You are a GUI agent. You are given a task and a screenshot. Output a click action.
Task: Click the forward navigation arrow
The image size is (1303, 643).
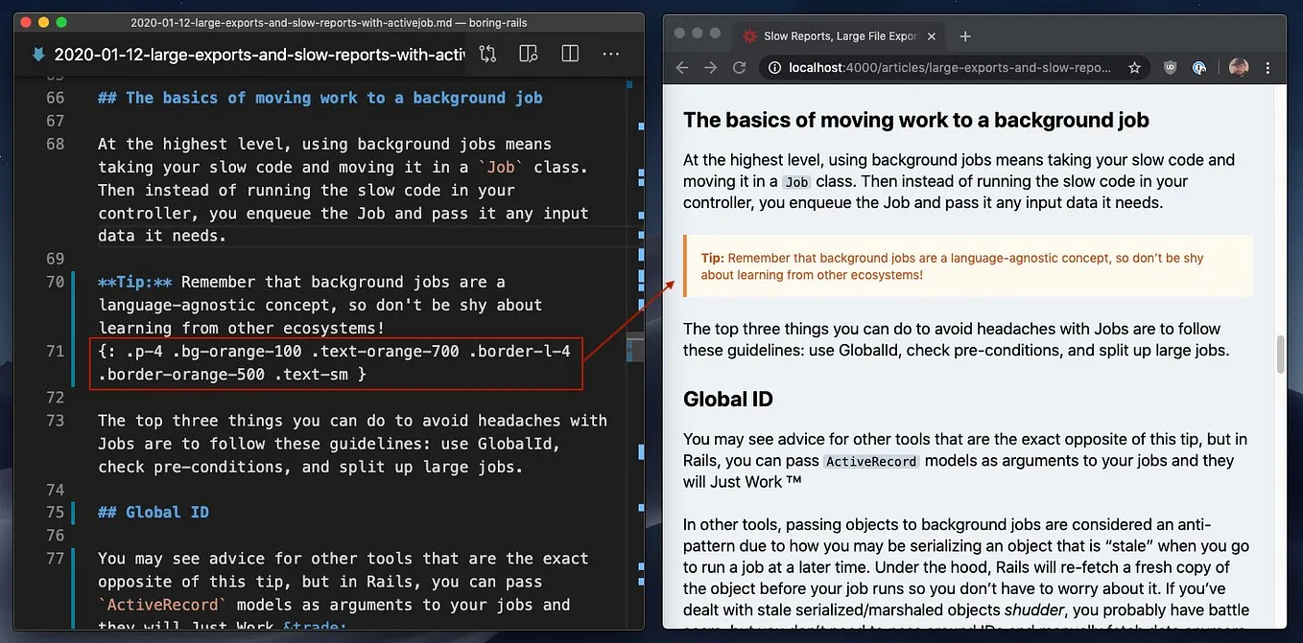pyautogui.click(x=709, y=67)
